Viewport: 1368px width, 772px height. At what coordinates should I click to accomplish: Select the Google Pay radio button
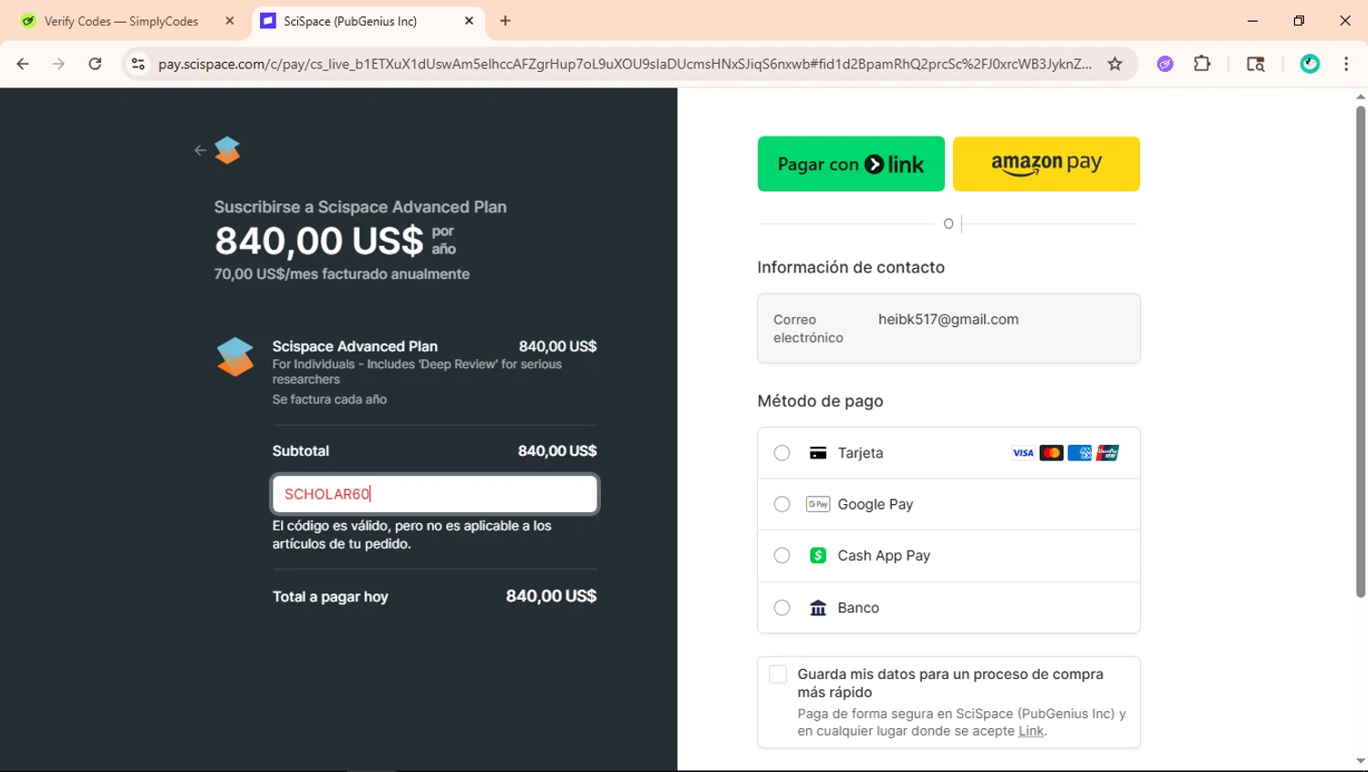coord(782,504)
